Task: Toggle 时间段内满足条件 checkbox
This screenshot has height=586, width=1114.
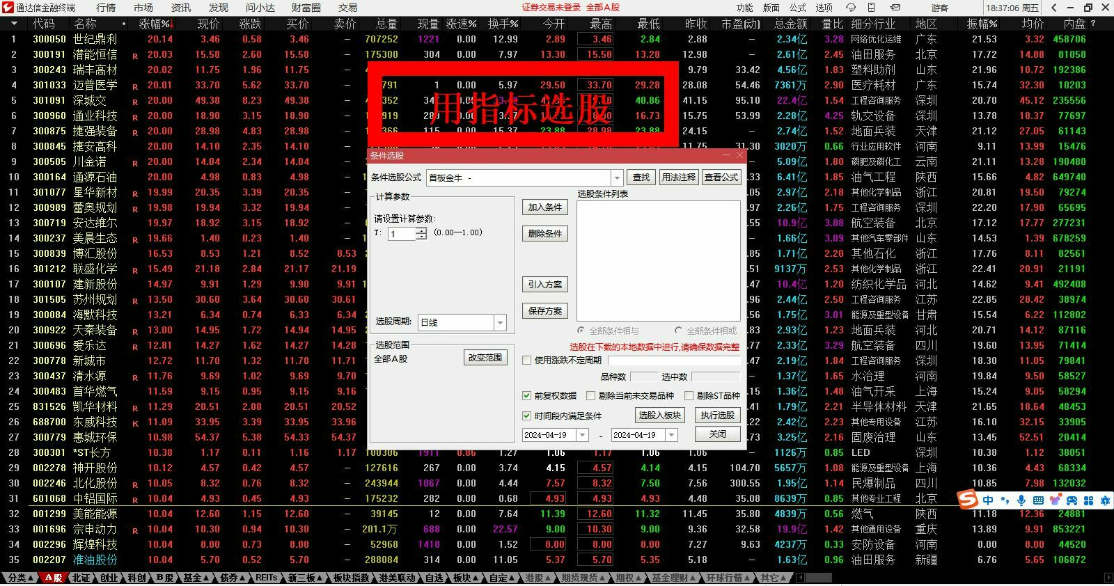Action: [526, 415]
